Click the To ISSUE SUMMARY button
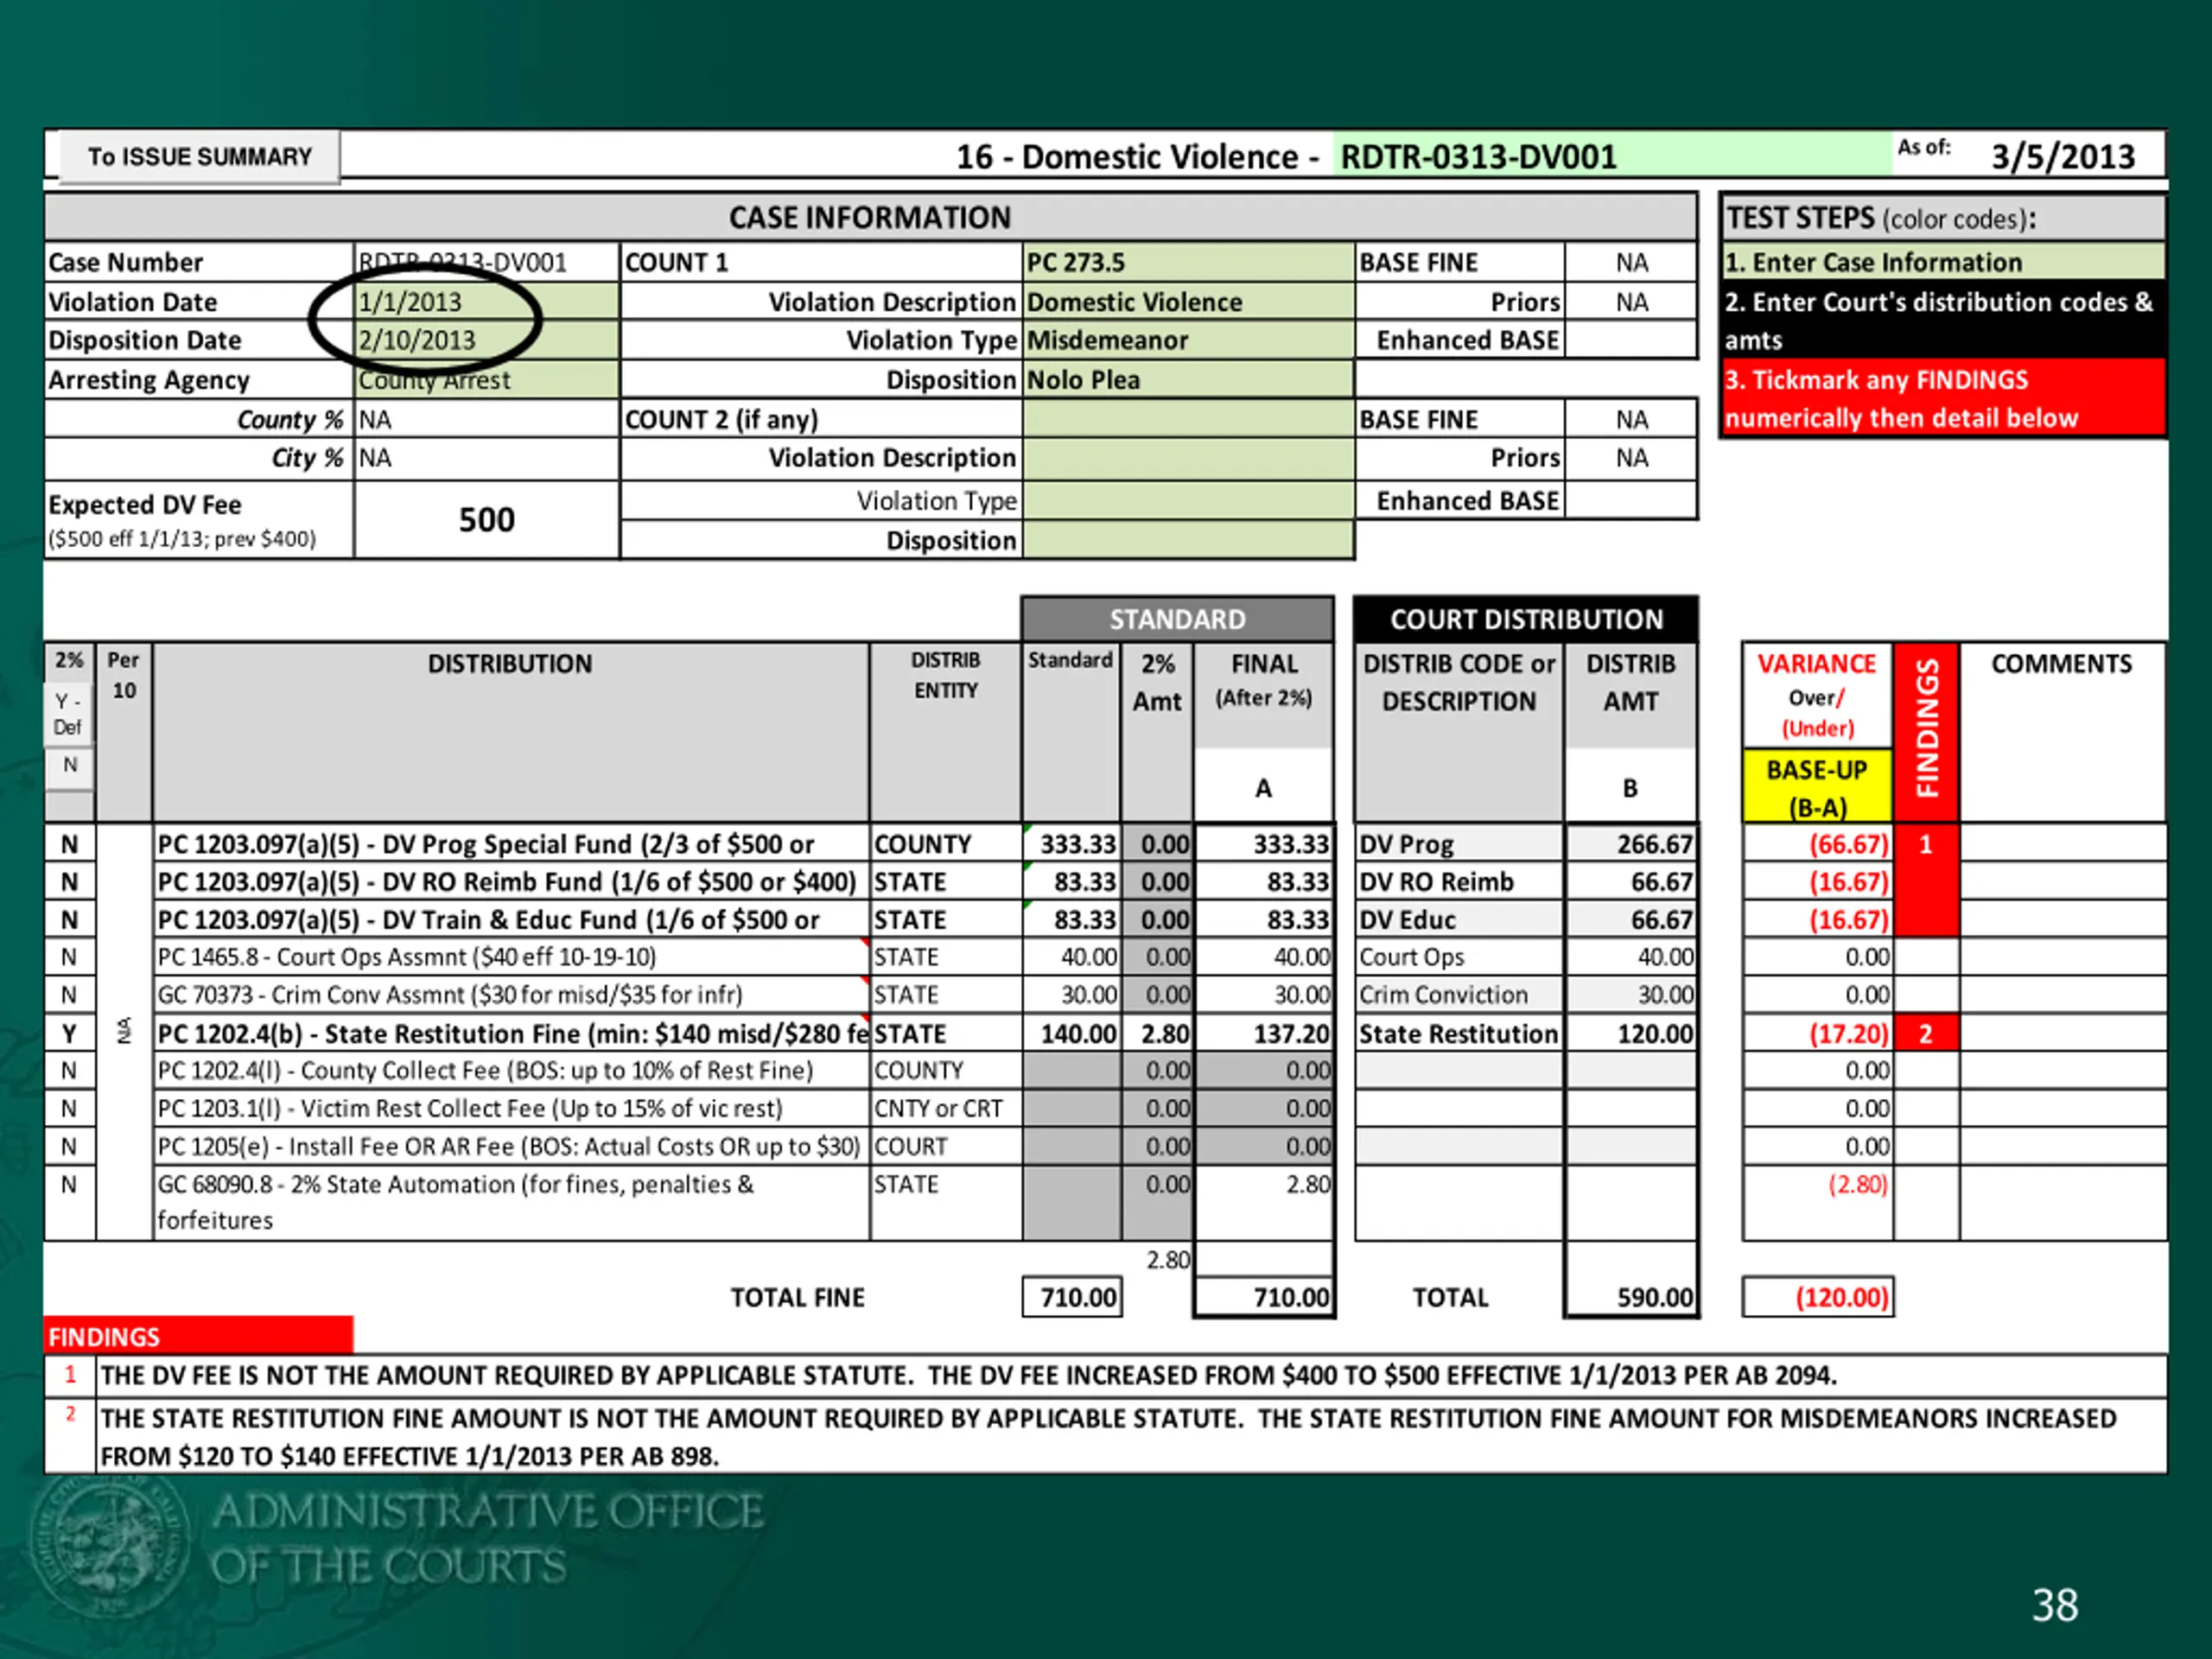 coord(199,157)
